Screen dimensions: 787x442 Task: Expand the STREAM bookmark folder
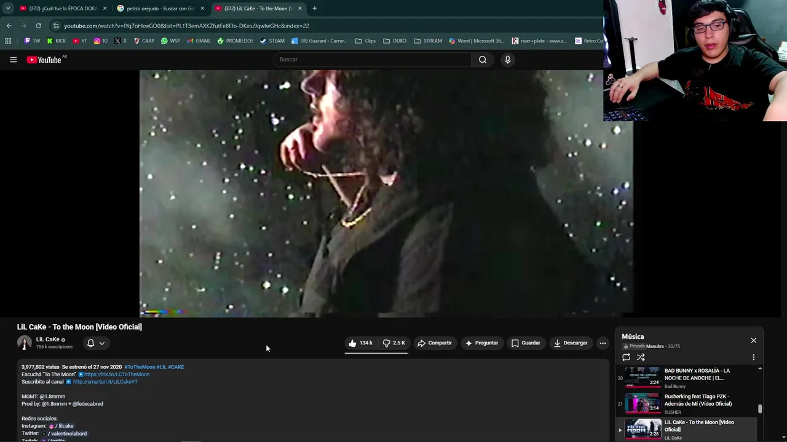click(x=428, y=41)
